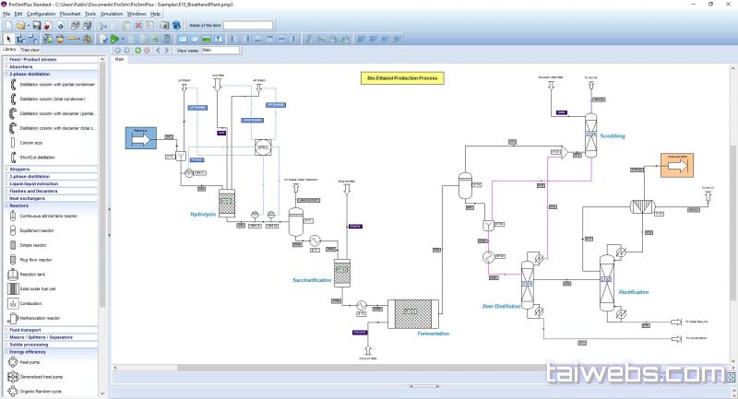Click the Save diskette icon in toolbar
Viewport: 738px width, 399px height.
point(36,26)
